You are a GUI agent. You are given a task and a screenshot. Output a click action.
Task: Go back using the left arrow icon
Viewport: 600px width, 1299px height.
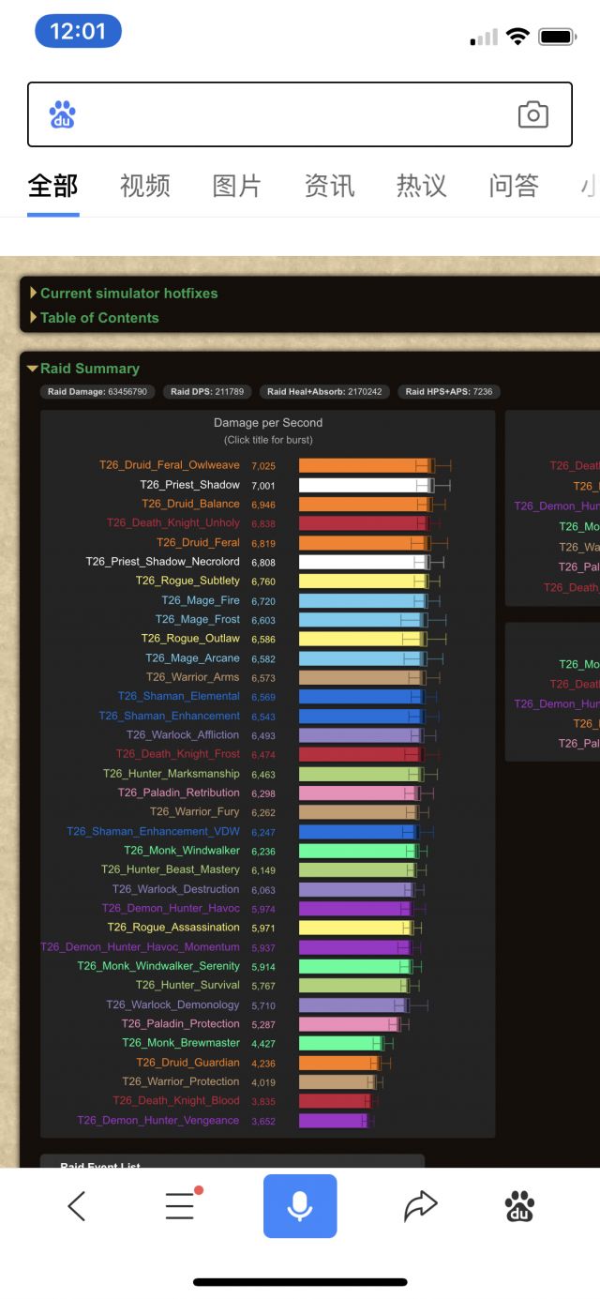click(77, 1206)
